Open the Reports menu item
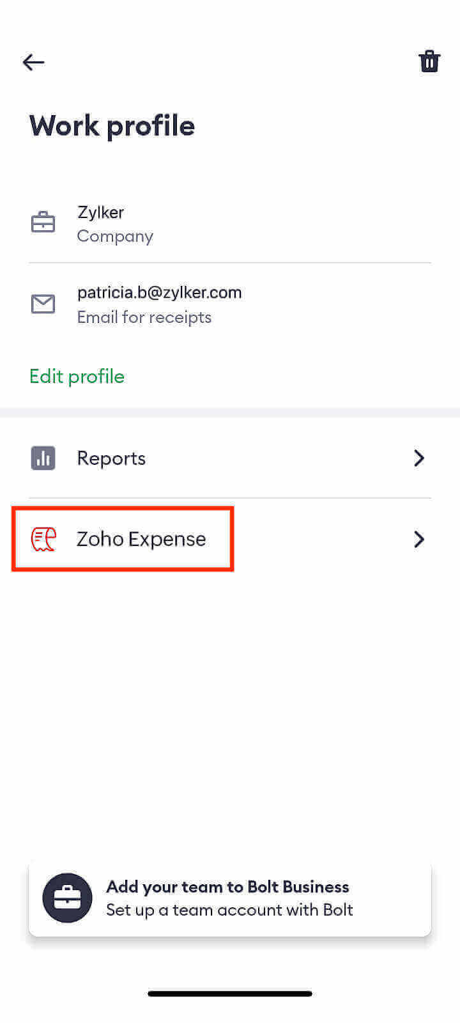 (111, 458)
